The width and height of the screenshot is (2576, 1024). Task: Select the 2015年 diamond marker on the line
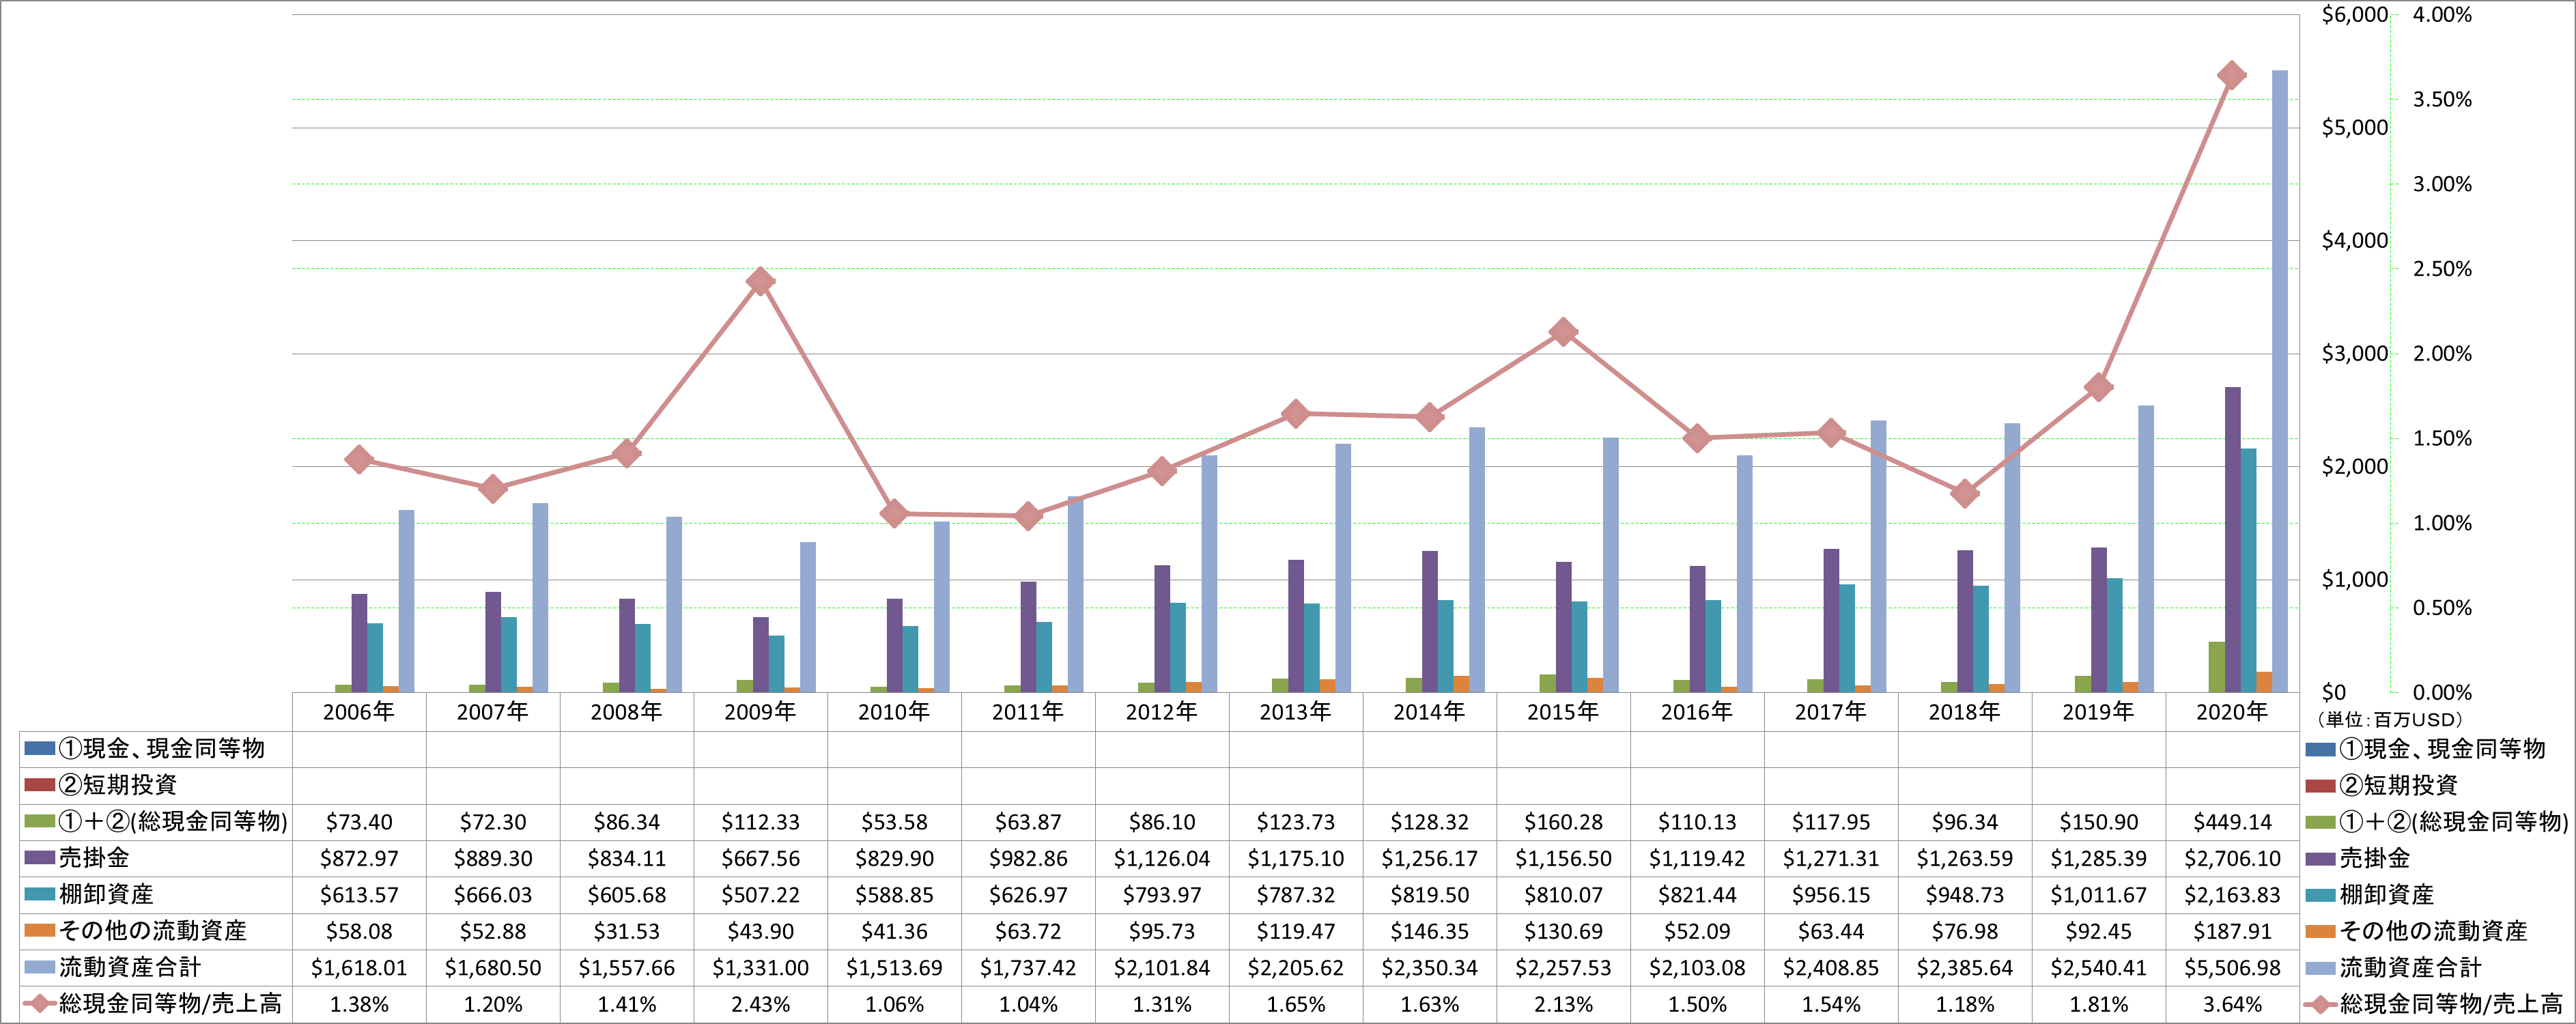click(1563, 332)
